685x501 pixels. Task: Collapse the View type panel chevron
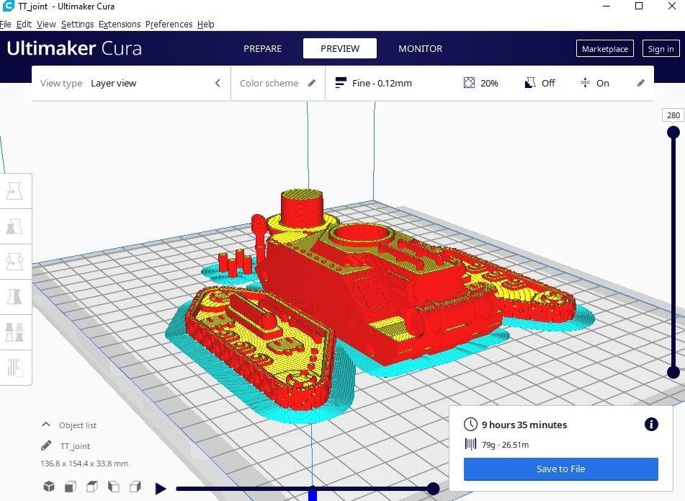coord(218,83)
